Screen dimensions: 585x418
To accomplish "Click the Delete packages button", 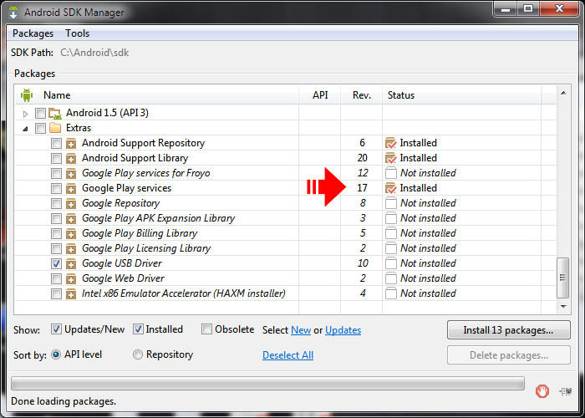I will [x=508, y=355].
